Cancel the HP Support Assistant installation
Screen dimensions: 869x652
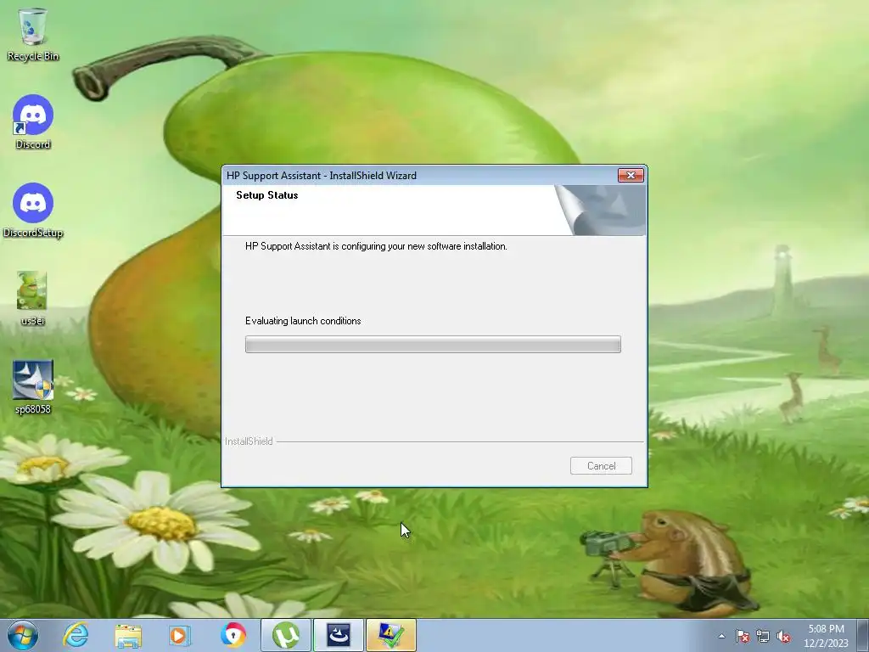click(601, 466)
